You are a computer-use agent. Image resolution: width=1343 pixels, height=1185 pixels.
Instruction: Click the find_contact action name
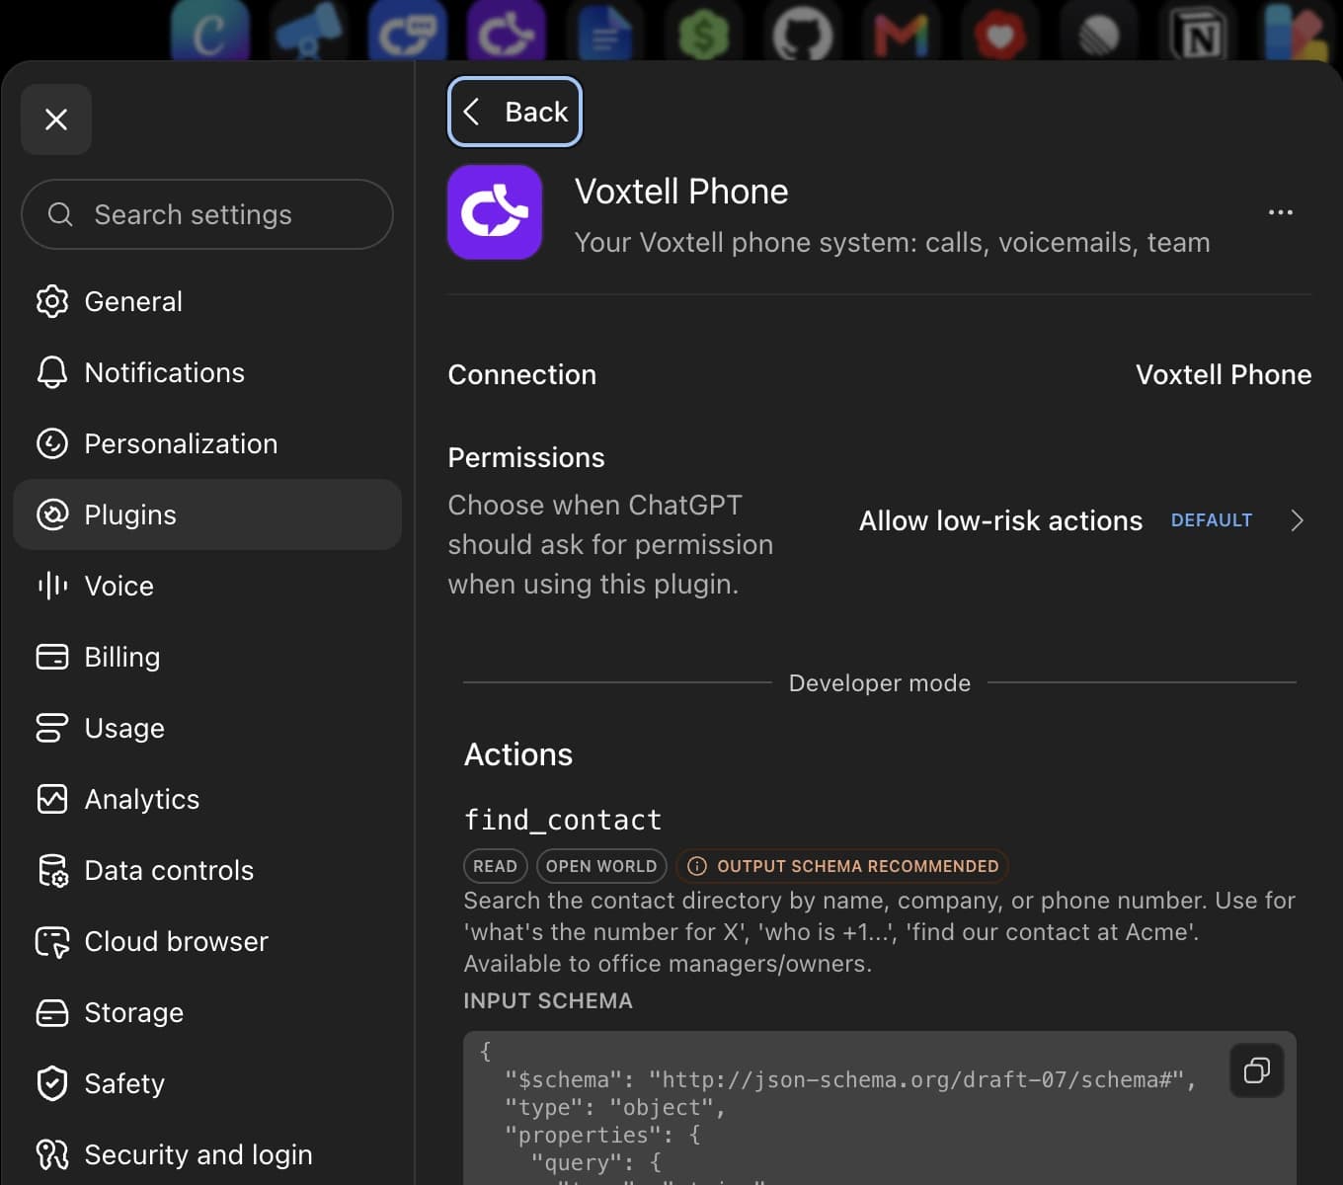click(x=563, y=820)
